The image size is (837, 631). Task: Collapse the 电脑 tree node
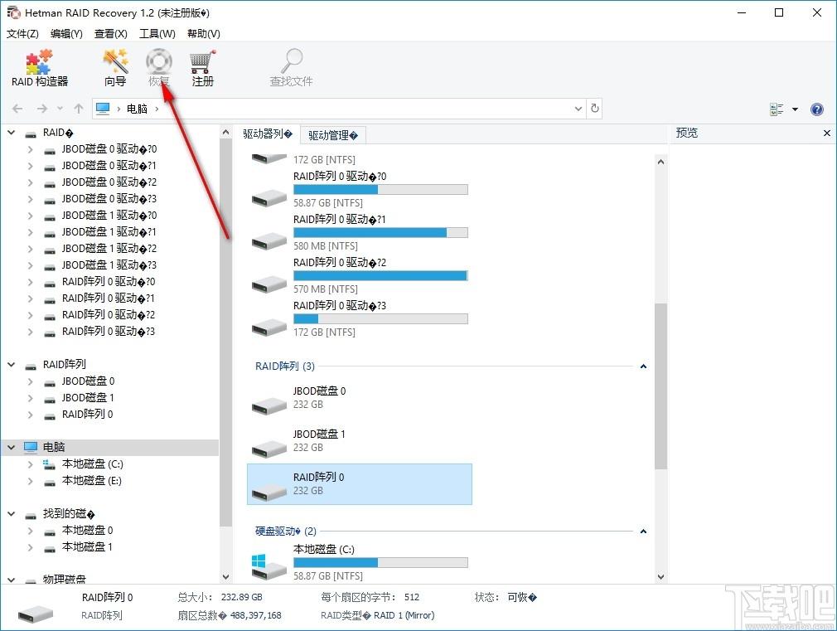tap(12, 447)
